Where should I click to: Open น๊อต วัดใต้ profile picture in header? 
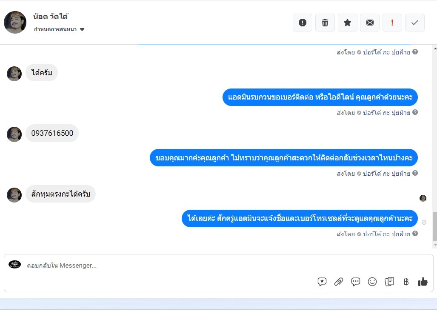coord(15,22)
